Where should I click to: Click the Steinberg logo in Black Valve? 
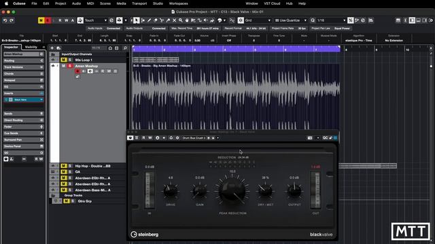point(145,235)
